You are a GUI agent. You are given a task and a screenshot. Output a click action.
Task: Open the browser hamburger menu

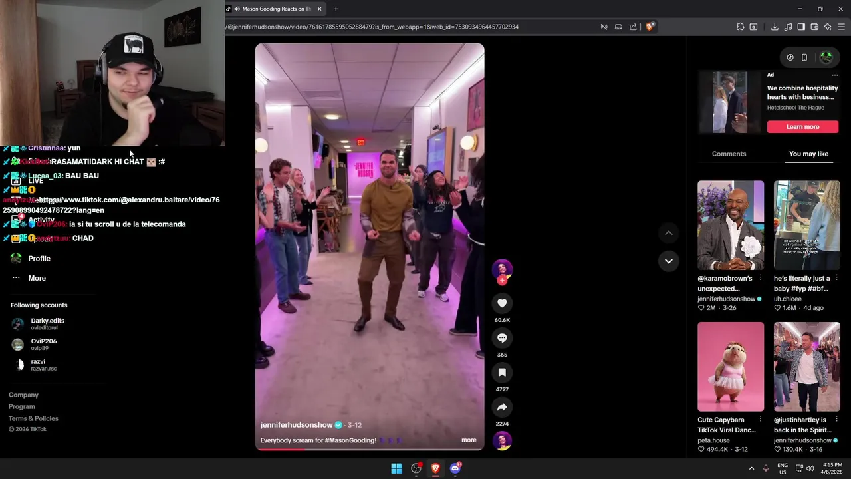coord(842,27)
